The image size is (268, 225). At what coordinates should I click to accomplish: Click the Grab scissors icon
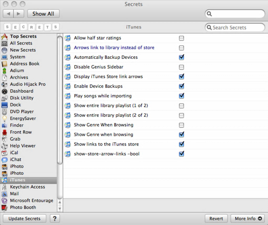point(4,139)
